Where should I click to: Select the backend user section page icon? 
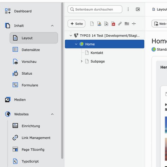pyautogui.click(x=99, y=24)
